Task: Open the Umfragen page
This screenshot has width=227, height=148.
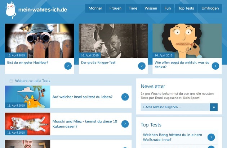Action: (x=210, y=8)
